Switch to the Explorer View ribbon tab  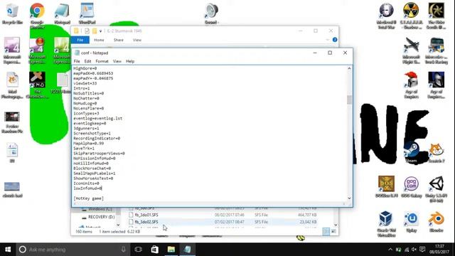click(x=137, y=40)
